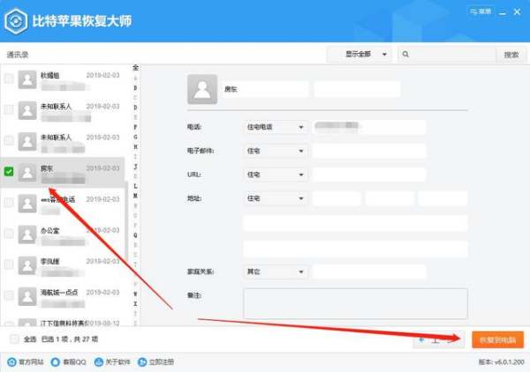Jump to 全 in the alphabet index
The width and height of the screenshot is (530, 372).
(x=135, y=68)
